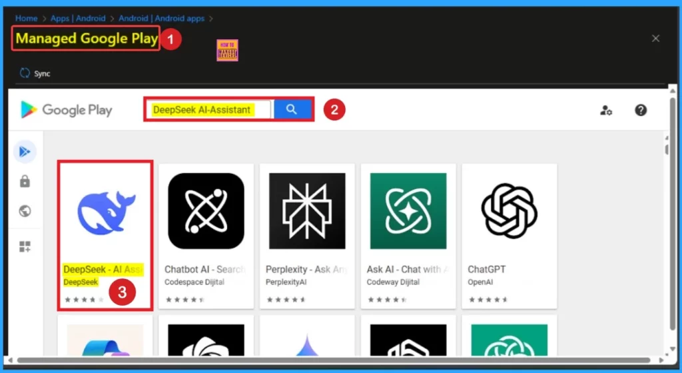The width and height of the screenshot is (682, 373).
Task: Open the DeepSeek whale app icon
Action: [106, 212]
